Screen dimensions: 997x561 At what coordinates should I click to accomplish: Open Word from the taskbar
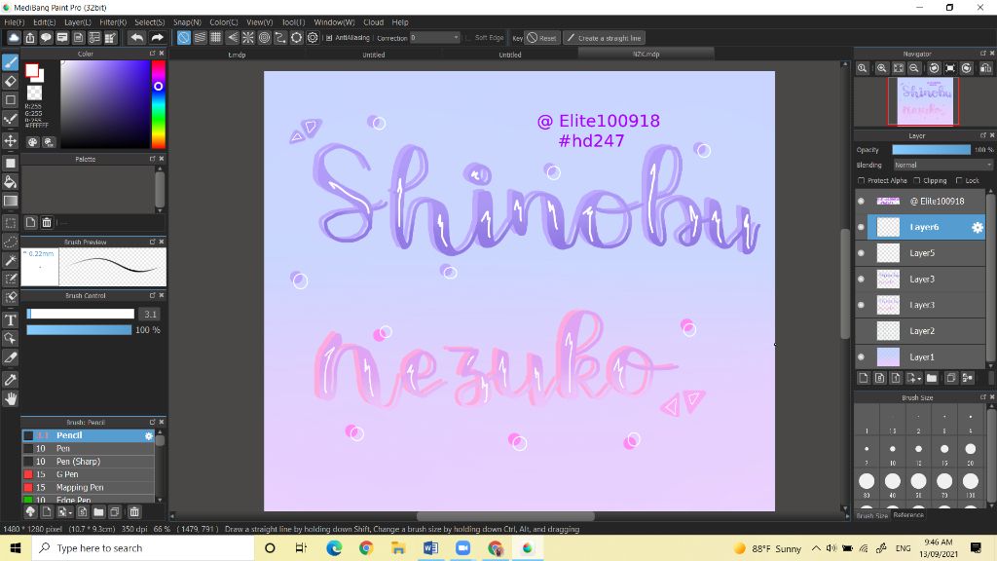point(430,547)
